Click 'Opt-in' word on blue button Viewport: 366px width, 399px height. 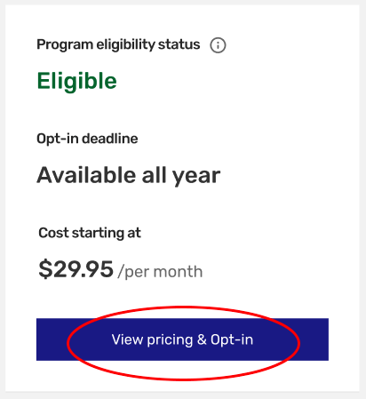[232, 339]
